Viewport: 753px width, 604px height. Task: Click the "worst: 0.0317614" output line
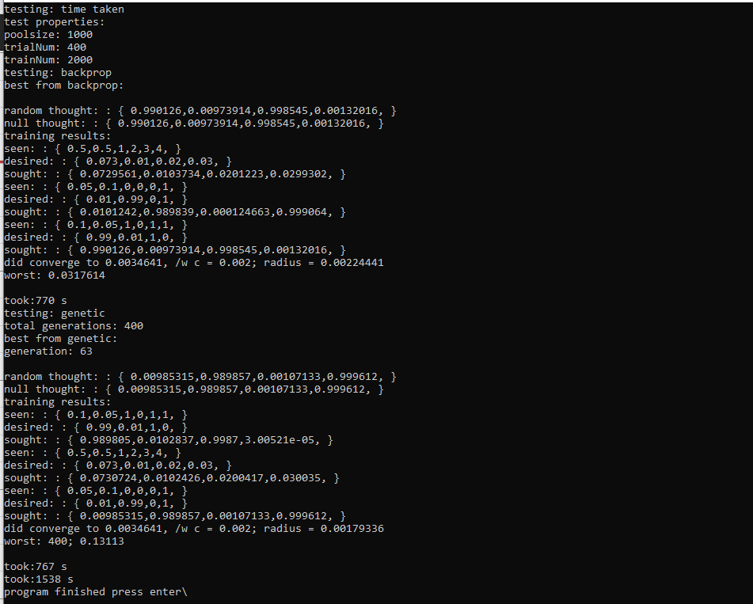coord(55,275)
